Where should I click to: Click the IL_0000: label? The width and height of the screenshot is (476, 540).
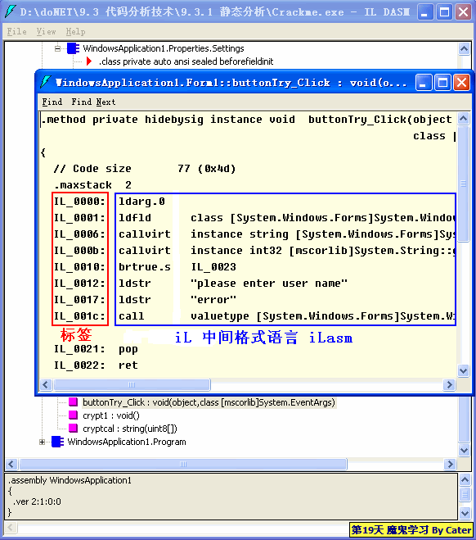(x=79, y=202)
